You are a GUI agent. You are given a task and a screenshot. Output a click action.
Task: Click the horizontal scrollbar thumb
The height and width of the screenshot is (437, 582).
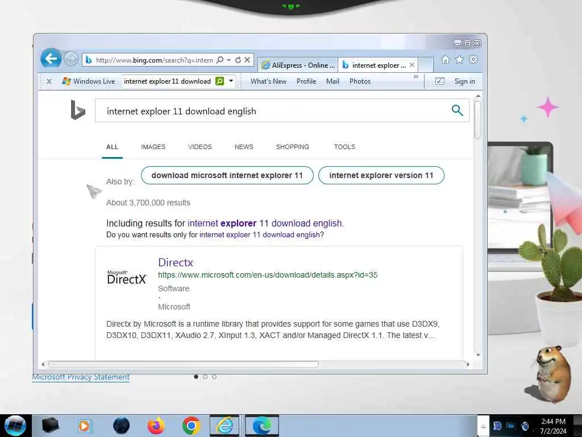click(x=184, y=364)
